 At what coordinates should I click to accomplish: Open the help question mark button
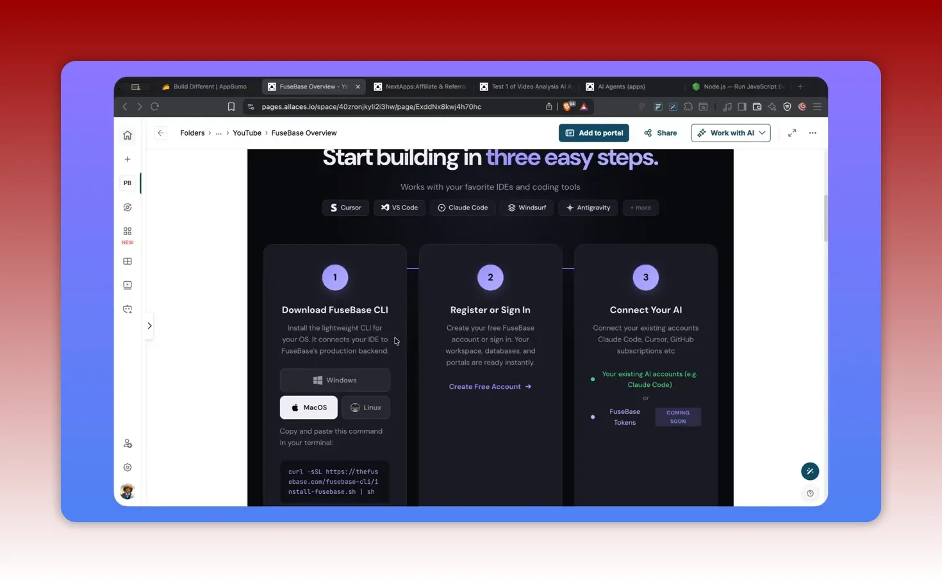click(809, 493)
